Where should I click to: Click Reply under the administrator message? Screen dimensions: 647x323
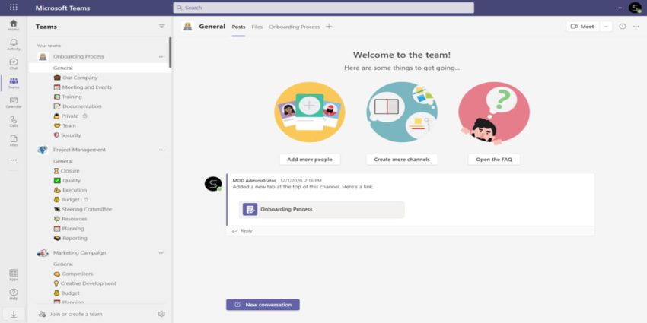point(242,231)
